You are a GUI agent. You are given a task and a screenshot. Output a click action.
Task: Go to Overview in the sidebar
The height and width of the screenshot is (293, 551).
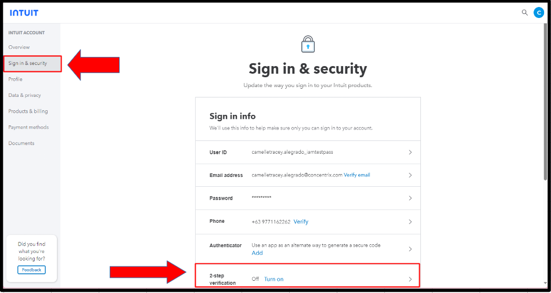tap(19, 47)
